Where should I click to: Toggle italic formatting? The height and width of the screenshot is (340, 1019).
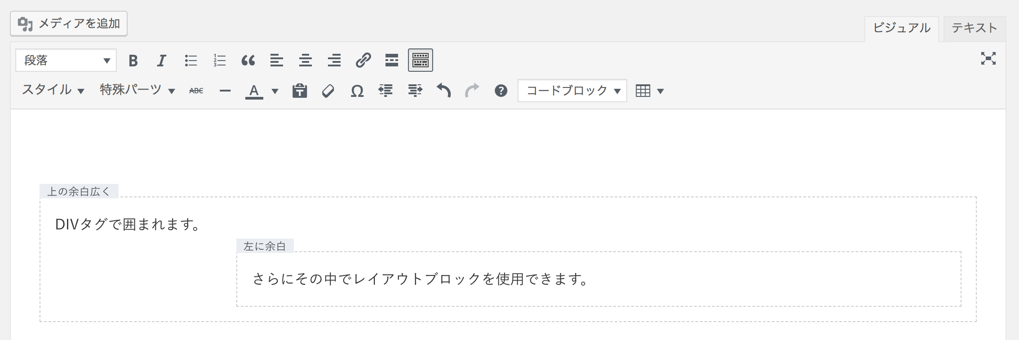[x=162, y=60]
